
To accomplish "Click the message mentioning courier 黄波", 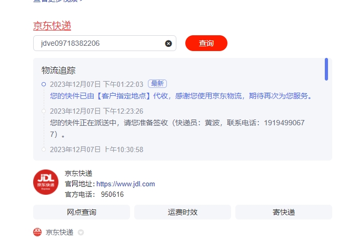I will click(177, 128).
